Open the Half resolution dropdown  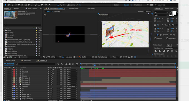coord(86,57)
